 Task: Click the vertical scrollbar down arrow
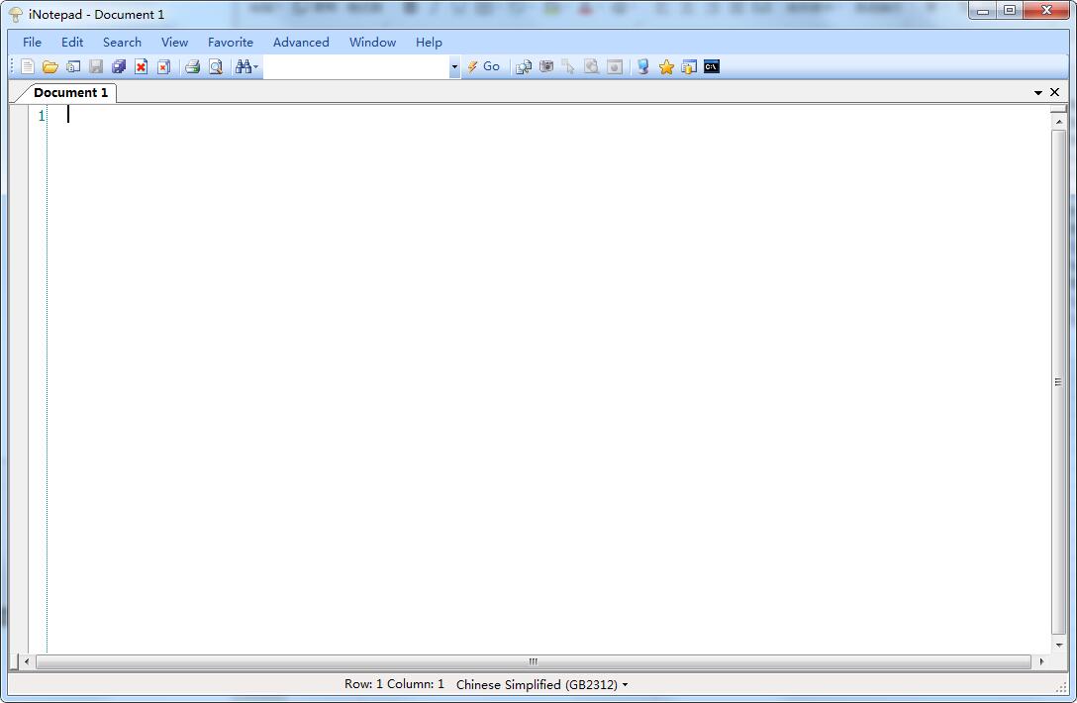(1058, 645)
